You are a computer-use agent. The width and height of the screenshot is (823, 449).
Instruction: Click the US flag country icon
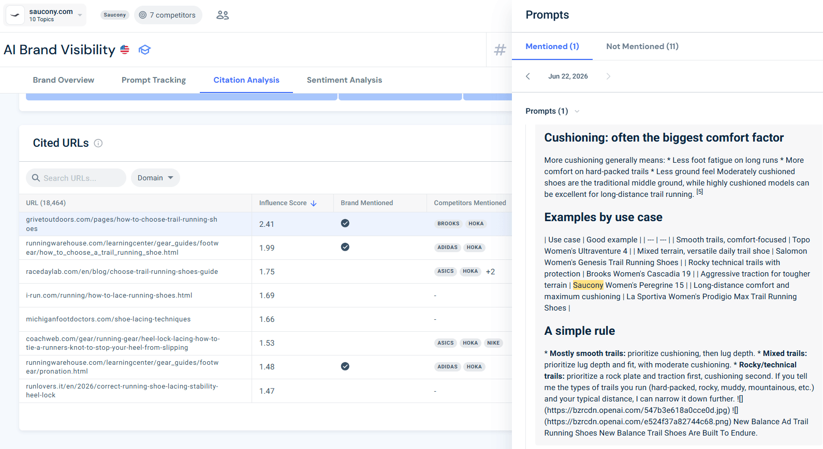125,50
